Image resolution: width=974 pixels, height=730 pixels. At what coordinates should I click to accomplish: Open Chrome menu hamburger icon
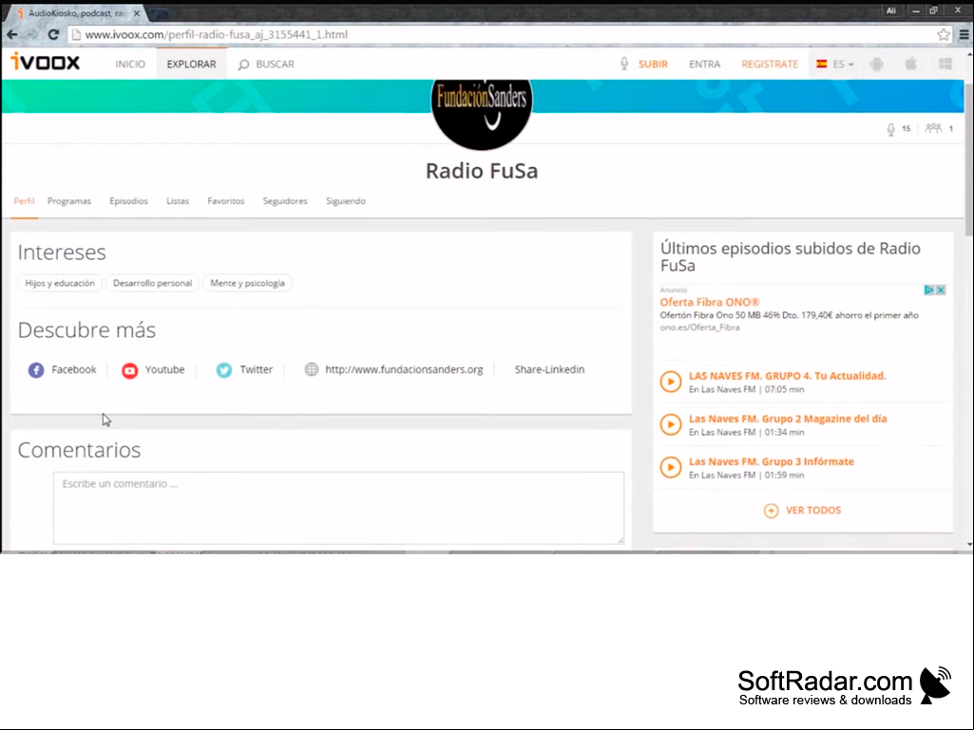click(964, 35)
